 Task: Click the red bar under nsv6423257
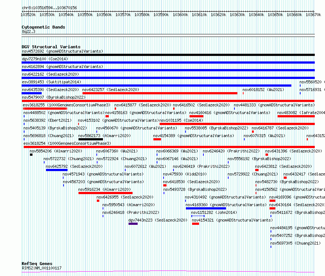coord(160,93)
